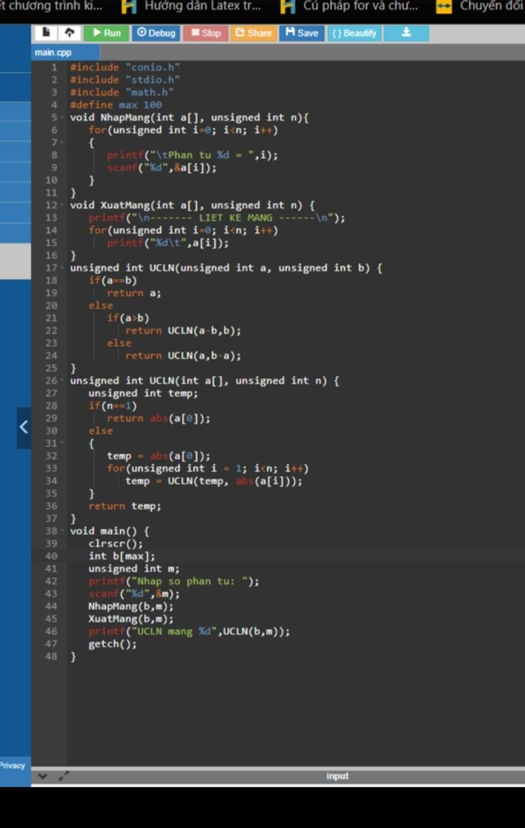
Task: Click 'return UCLN(a-b,b);' line
Action: coord(183,330)
